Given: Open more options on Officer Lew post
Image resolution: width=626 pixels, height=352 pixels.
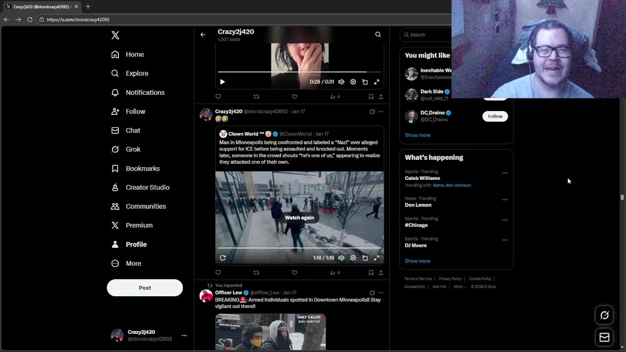Looking at the screenshot, I should 381,293.
